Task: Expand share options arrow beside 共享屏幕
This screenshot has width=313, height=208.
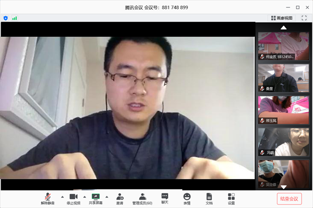Action: [107, 197]
